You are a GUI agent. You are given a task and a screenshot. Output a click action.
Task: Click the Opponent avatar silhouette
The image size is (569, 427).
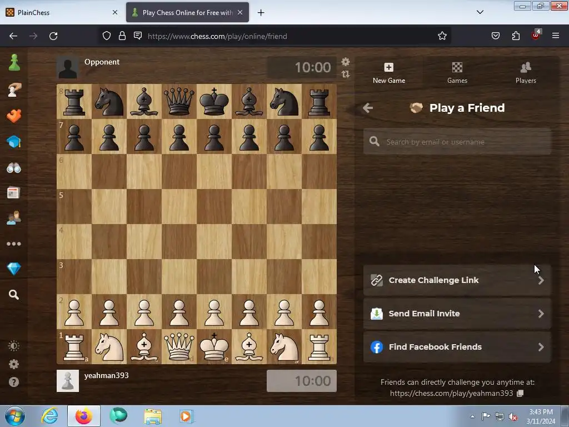[68, 67]
